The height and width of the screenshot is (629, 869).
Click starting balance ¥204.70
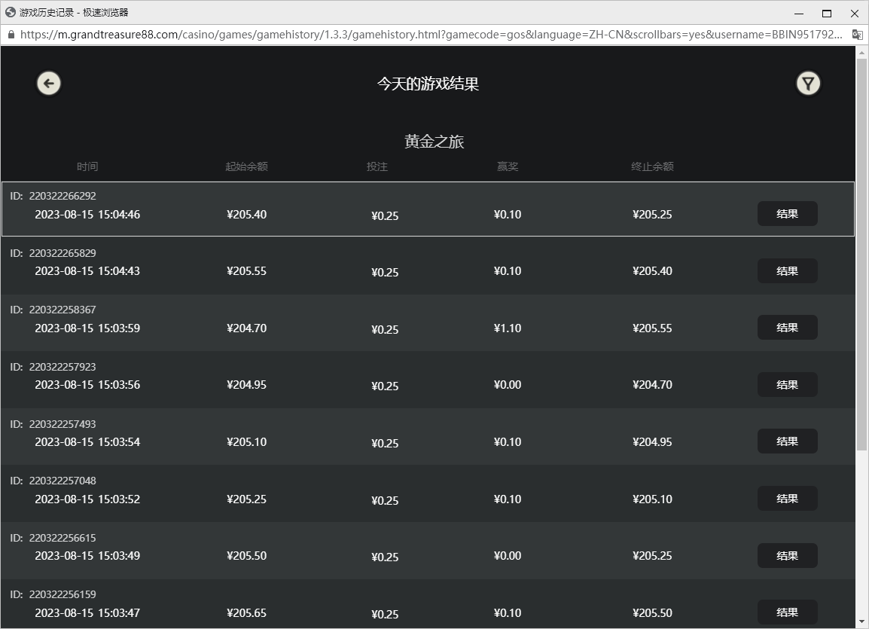(247, 328)
